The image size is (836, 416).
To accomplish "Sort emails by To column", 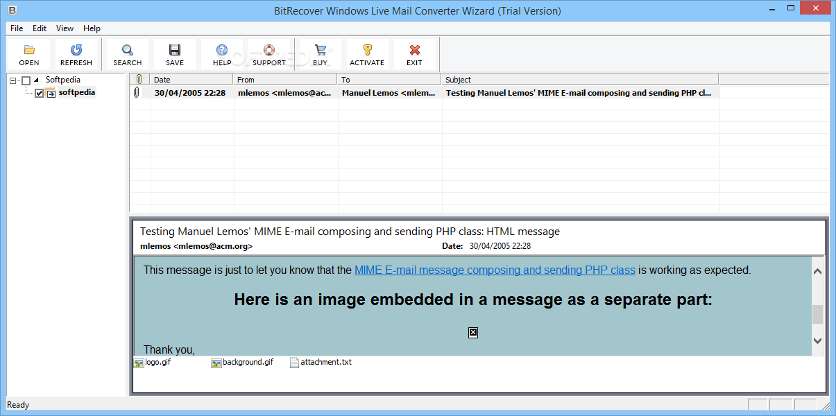I will [390, 79].
